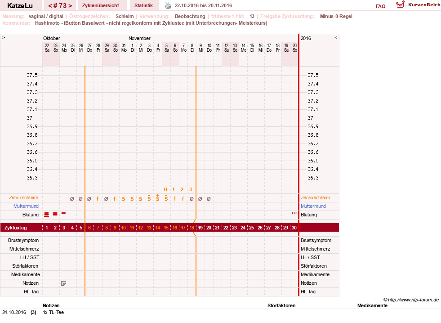The height and width of the screenshot is (323, 441).
Task: Go to previous cycle with < arrow
Action: (50, 6)
